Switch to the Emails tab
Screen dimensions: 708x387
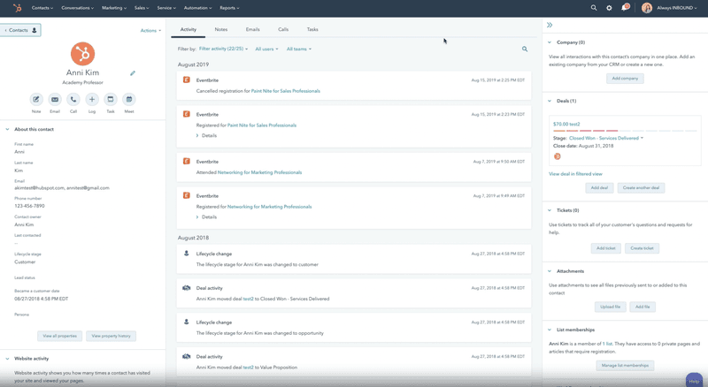[252, 29]
